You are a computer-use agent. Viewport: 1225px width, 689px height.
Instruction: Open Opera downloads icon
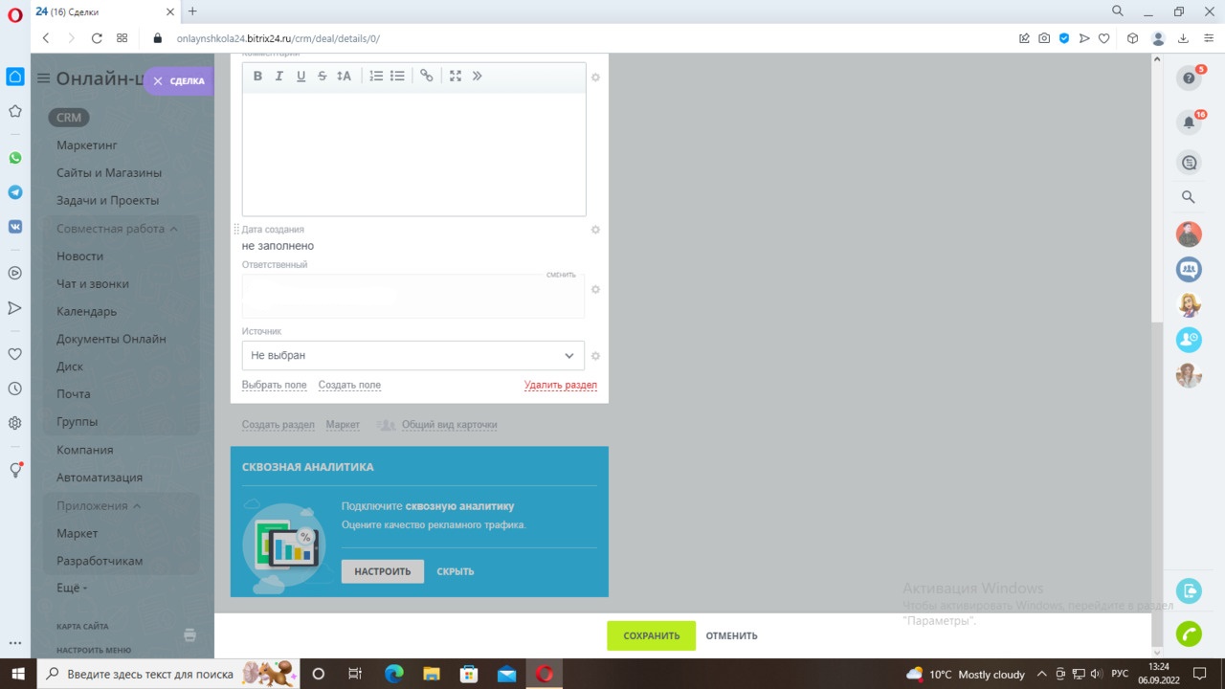point(1183,38)
